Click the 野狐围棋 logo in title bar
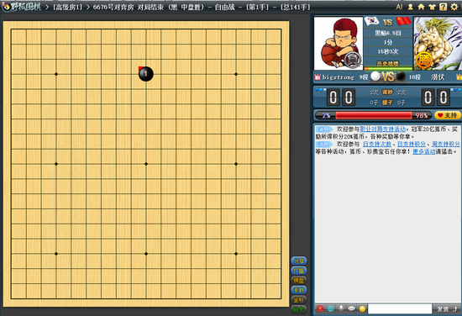The height and width of the screenshot is (316, 462). (x=22, y=7)
